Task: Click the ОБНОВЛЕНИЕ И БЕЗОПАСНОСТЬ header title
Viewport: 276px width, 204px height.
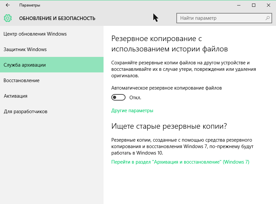Action: click(57, 18)
